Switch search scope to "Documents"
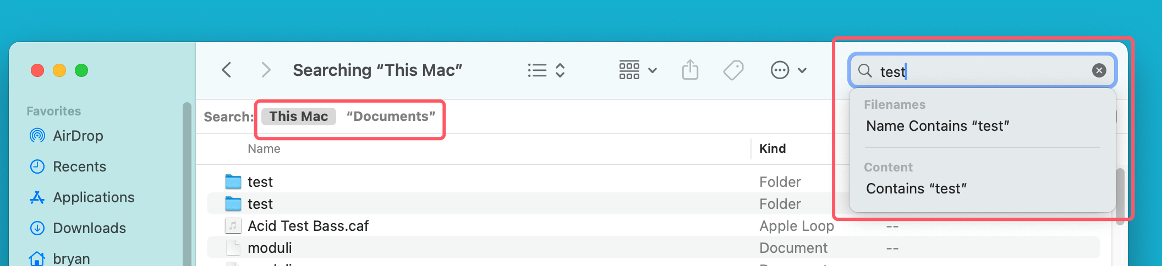Screen dimensions: 1162x266 click(x=391, y=117)
